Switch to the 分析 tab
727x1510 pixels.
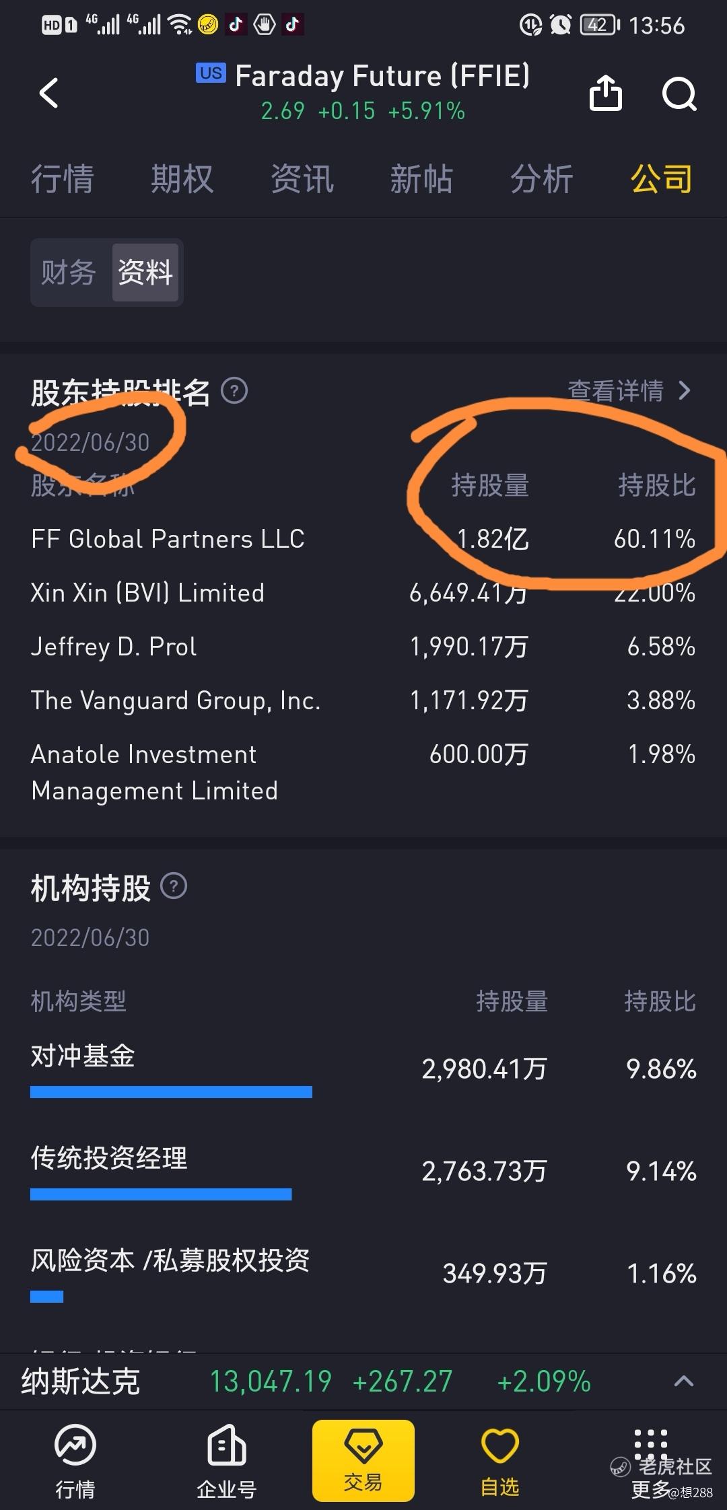[541, 179]
